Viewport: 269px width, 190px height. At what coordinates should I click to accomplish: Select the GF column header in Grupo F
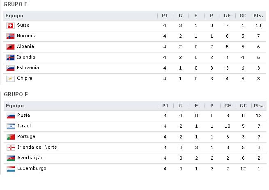tap(228, 106)
